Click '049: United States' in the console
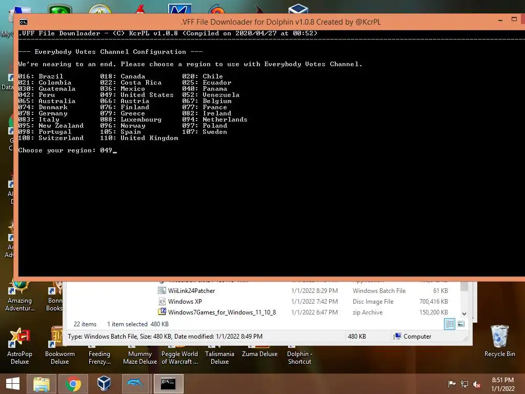The width and height of the screenshot is (525, 394). (137, 95)
